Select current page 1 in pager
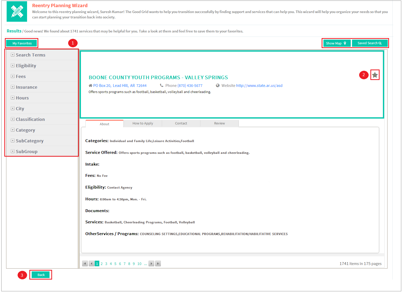This screenshot has height=300, width=412. [97, 263]
